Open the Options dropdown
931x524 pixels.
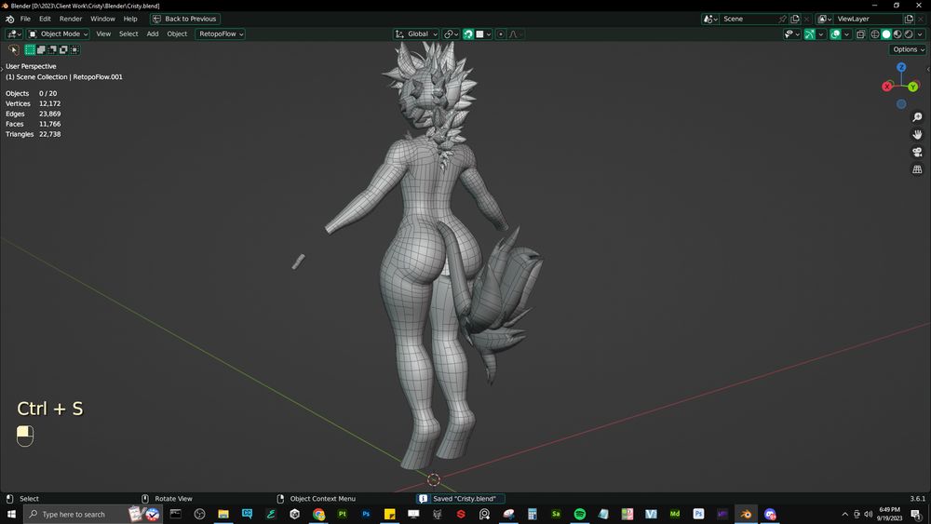909,50
